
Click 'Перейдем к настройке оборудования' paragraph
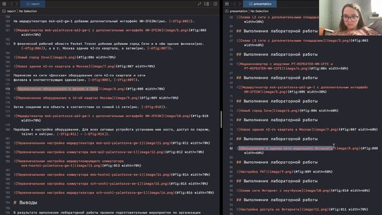pos(112,131)
